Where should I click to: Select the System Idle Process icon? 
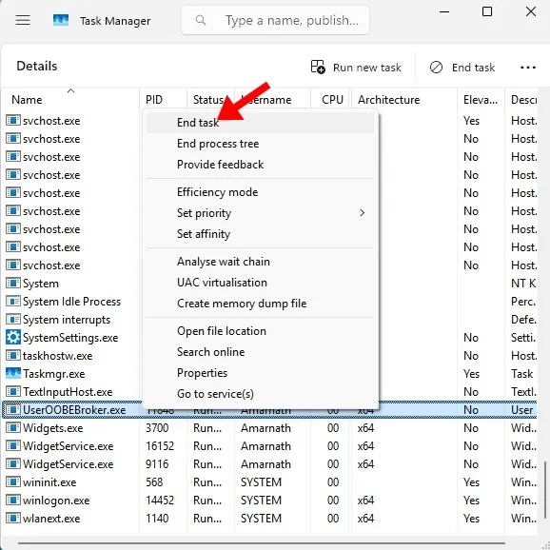click(13, 302)
